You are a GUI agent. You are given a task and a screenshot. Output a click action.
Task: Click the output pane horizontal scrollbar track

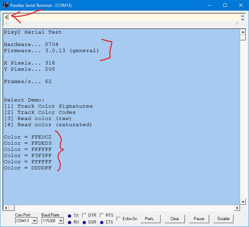tap(123, 208)
